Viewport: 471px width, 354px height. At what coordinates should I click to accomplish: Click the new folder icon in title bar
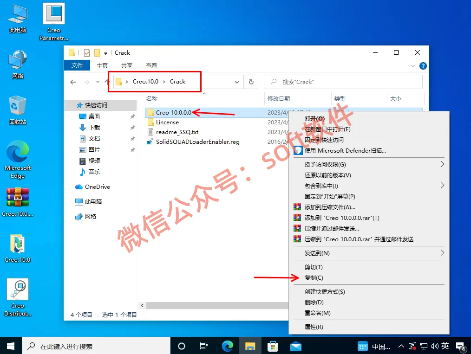(x=97, y=53)
